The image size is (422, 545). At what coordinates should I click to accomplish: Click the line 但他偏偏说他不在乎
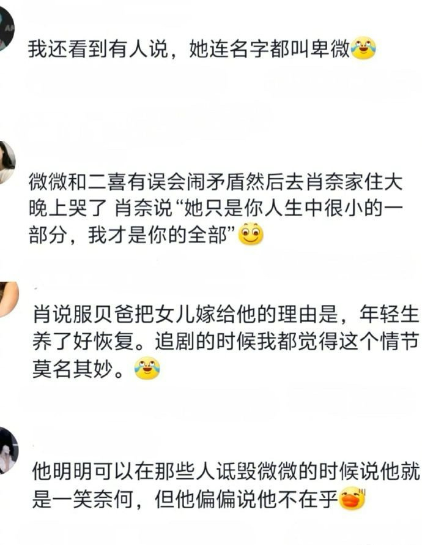[246, 499]
